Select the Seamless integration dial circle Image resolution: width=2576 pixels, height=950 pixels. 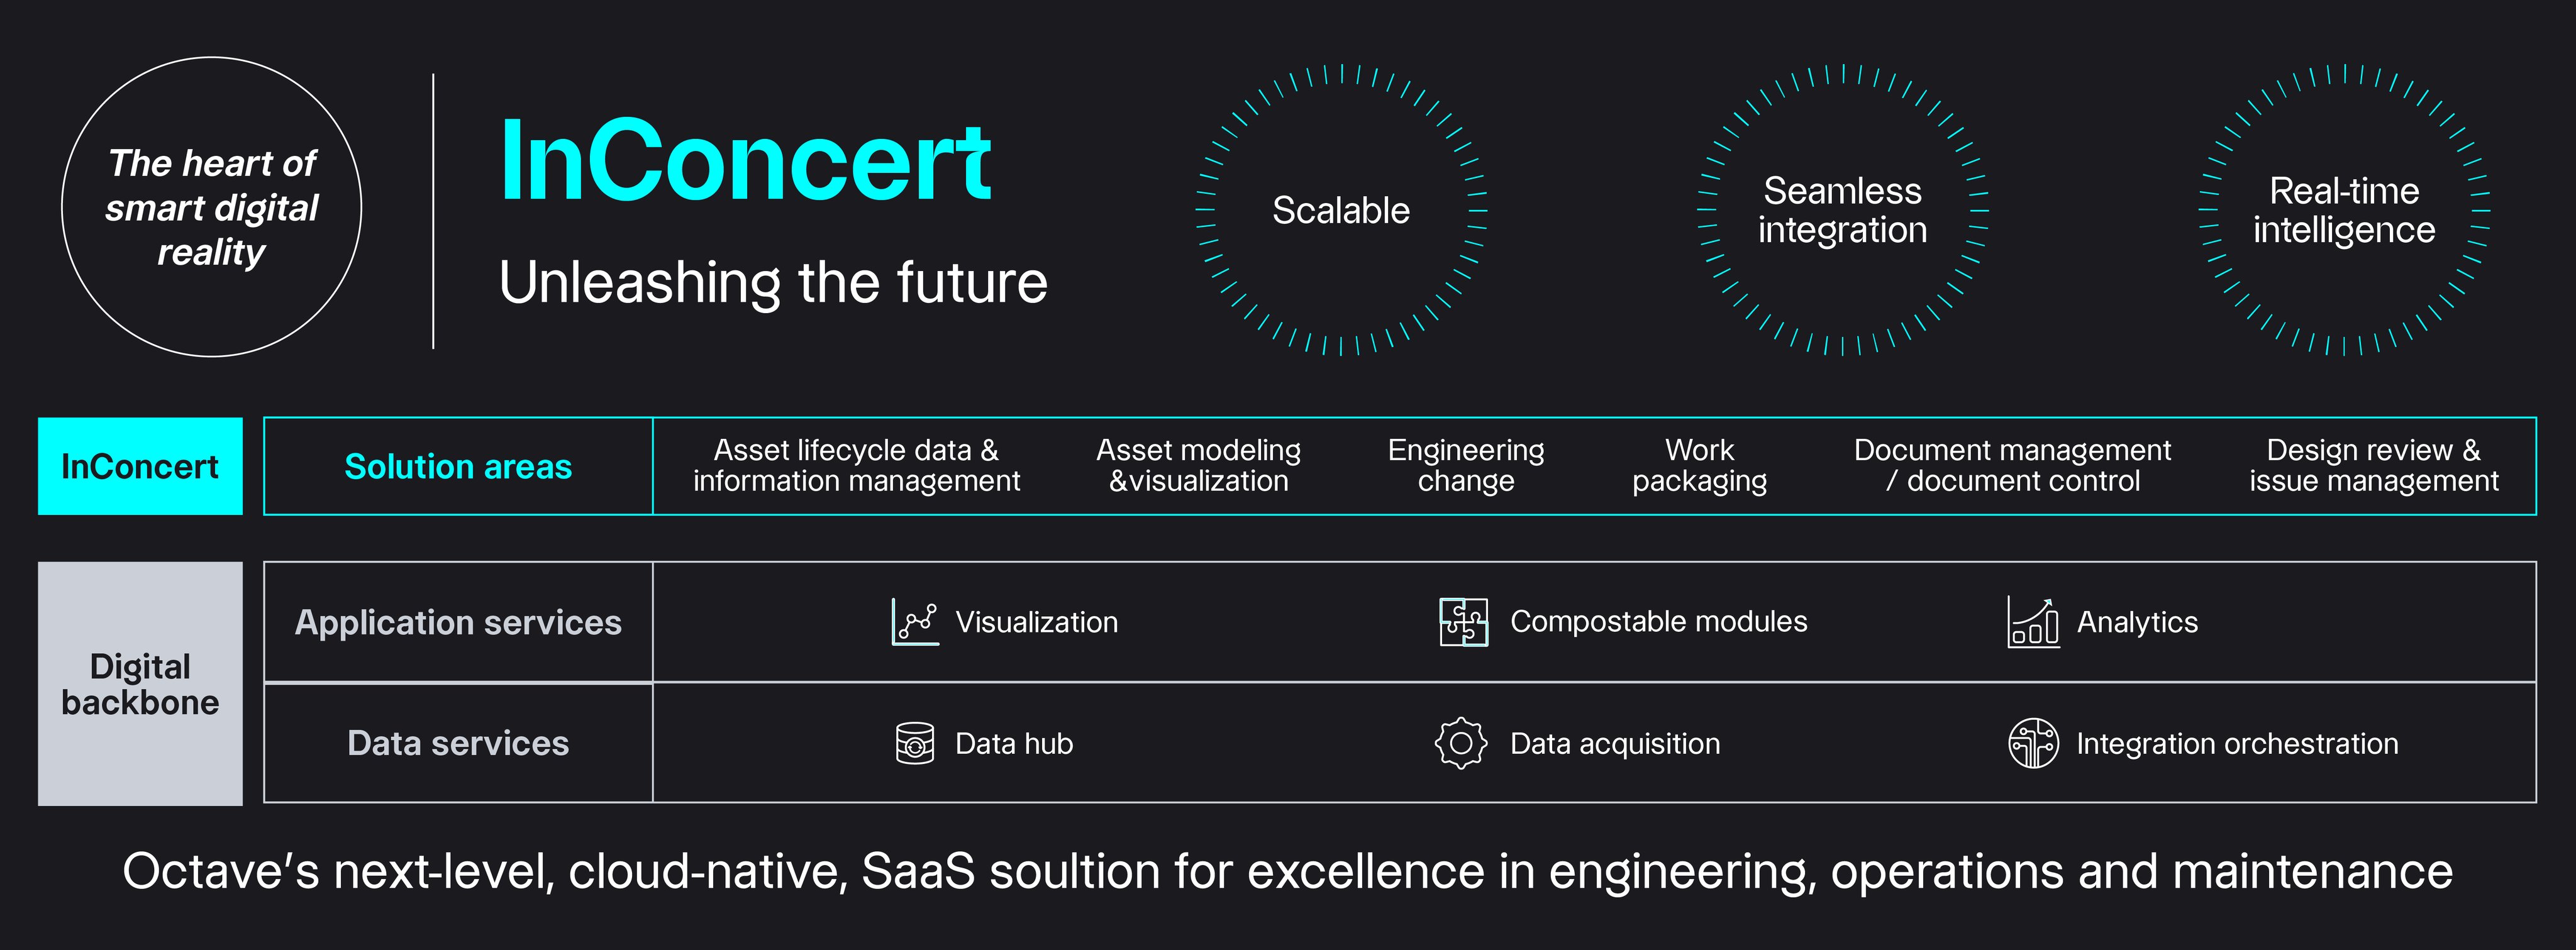click(1842, 210)
